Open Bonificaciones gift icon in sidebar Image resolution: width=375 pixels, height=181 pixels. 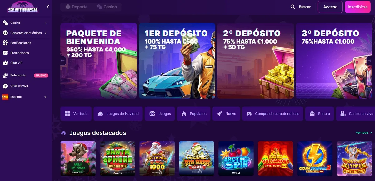(5, 43)
